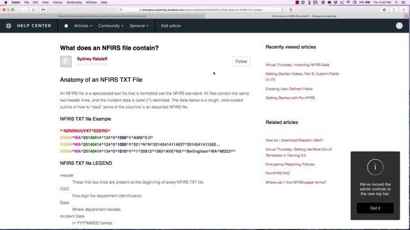Viewport: 410px width, 230px height.
Task: Go back with Safari's back arrow
Action: 19,10
